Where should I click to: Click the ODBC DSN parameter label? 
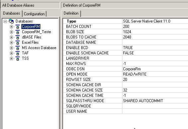(75, 69)
